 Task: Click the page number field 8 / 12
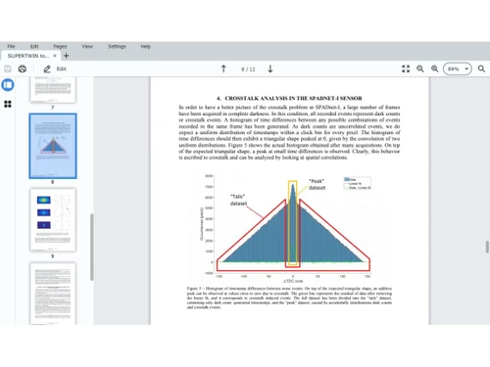coord(248,69)
